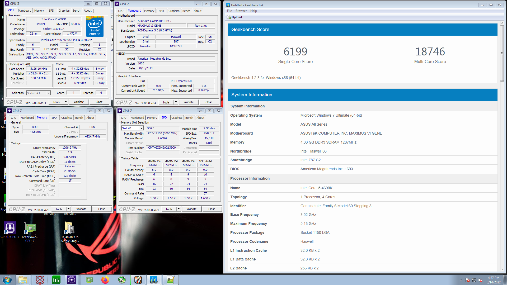Click the Action Center flag tray icon
Screen dimensions: 507x285
[468, 280]
